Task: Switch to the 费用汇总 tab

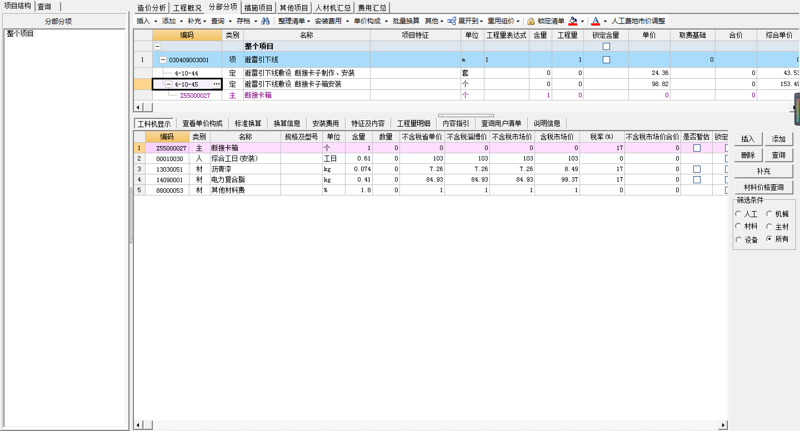Action: click(x=372, y=8)
